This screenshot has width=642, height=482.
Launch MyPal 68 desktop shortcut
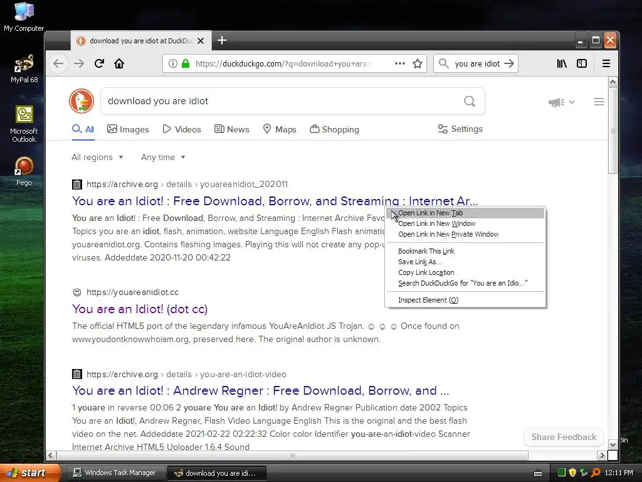[24, 68]
